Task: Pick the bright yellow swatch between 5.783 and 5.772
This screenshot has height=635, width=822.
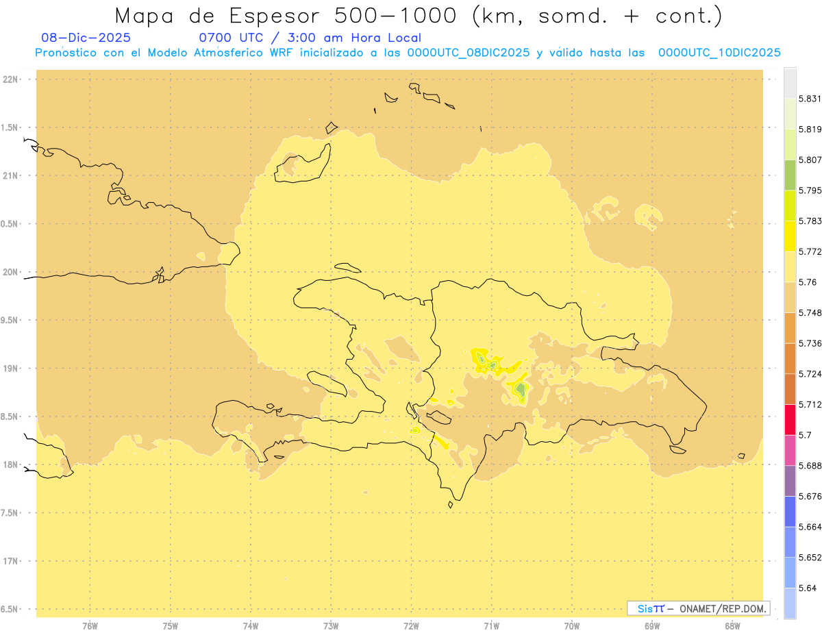Action: coord(790,236)
